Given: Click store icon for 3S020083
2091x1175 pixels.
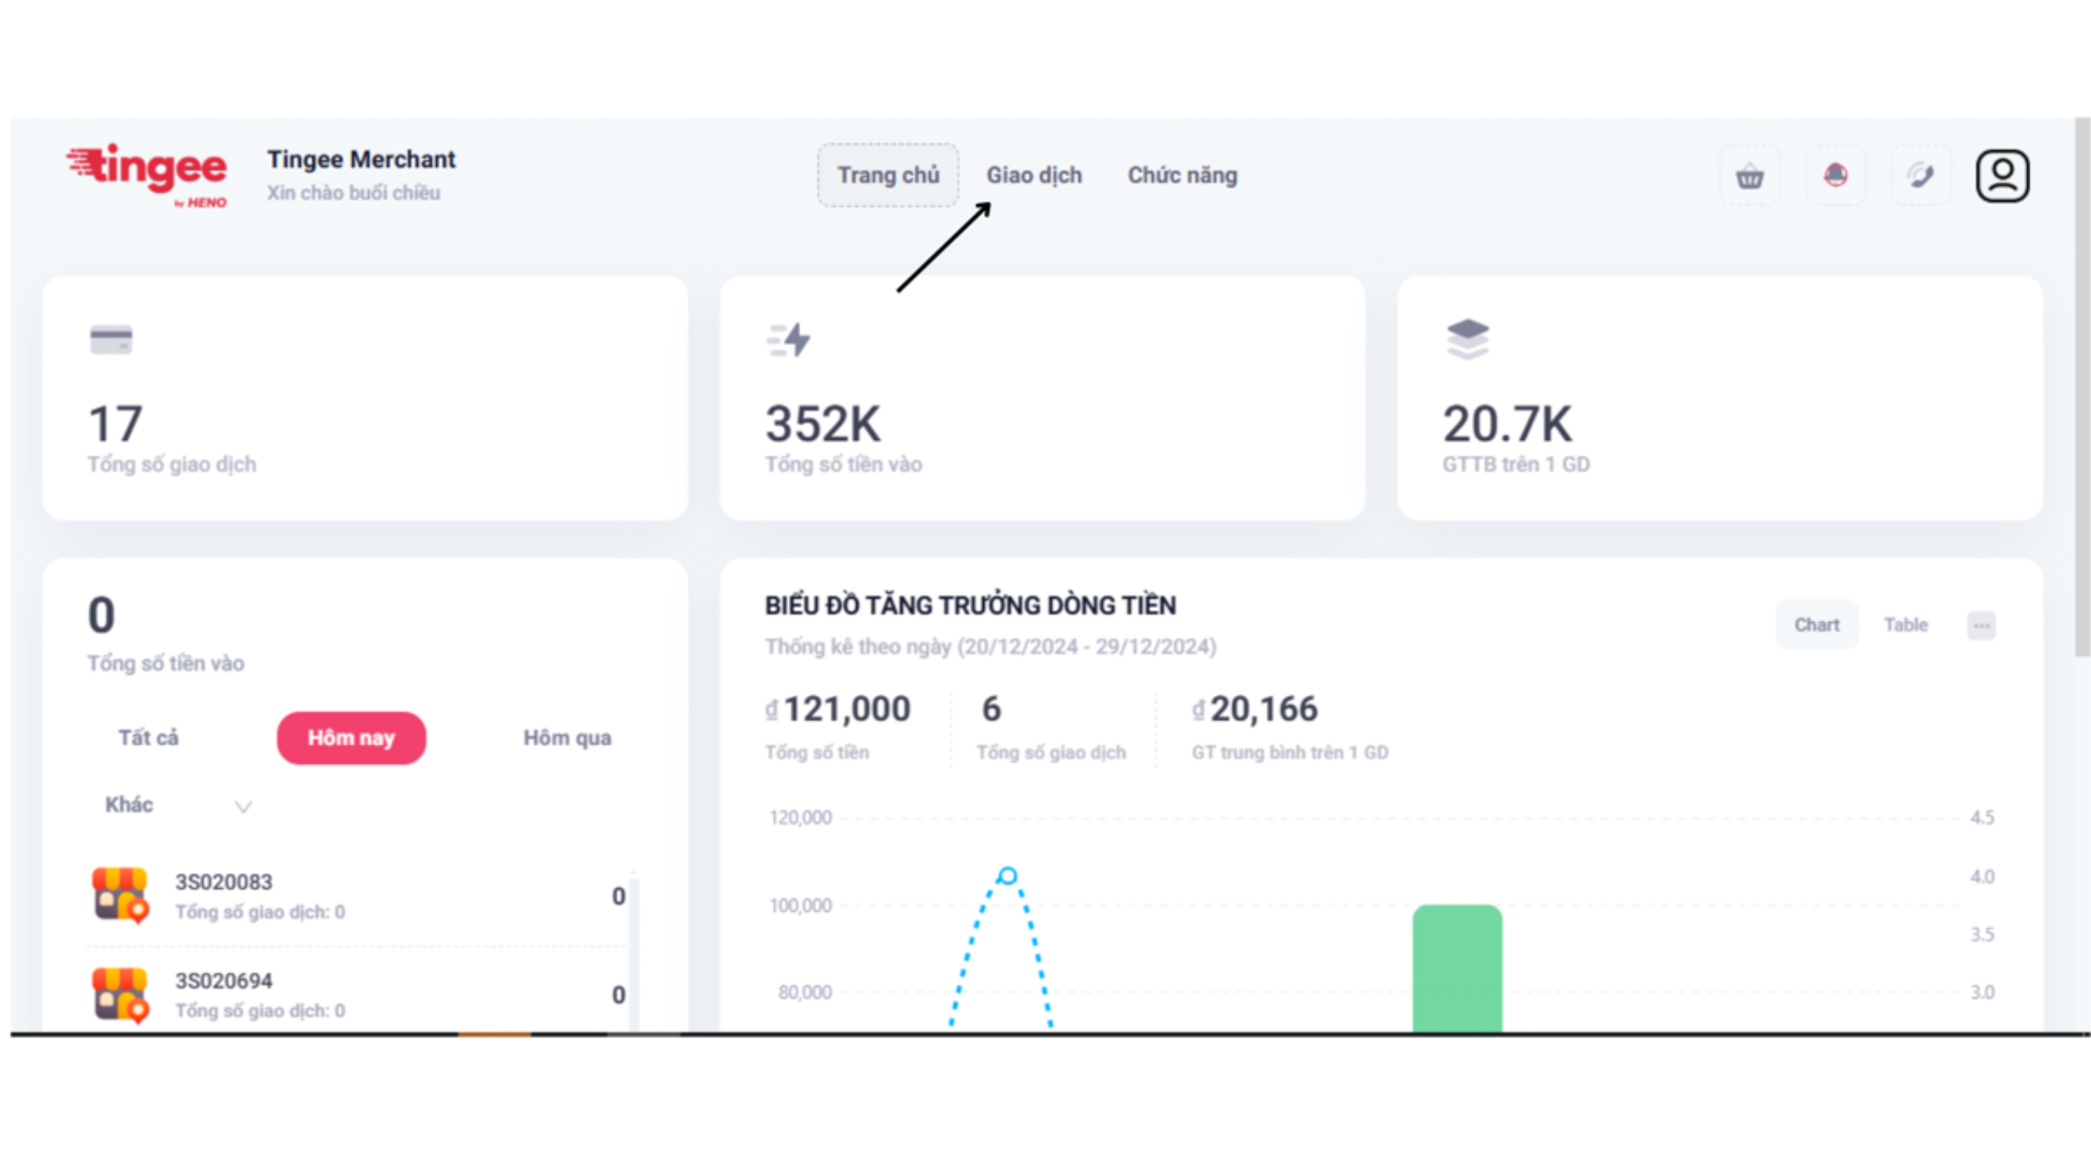Looking at the screenshot, I should click(x=120, y=894).
